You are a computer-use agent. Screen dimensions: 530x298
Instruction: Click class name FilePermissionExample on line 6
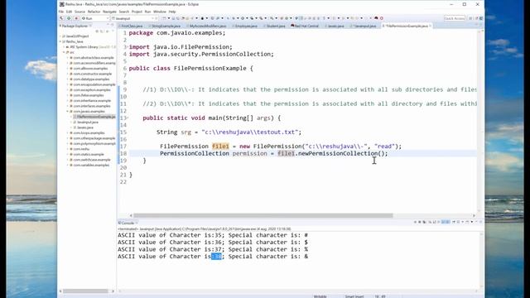(210, 68)
